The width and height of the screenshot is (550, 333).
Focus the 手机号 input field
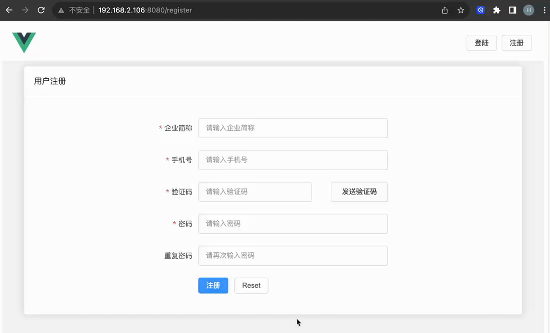click(293, 160)
